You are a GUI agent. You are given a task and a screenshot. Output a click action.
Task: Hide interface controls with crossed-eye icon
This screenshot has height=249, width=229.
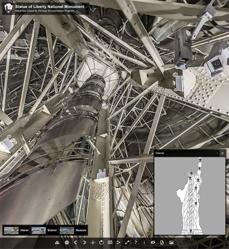pos(153,242)
